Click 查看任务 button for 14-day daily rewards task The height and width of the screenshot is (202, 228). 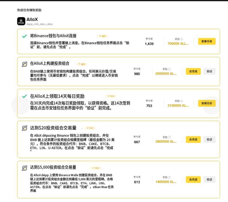(207, 103)
